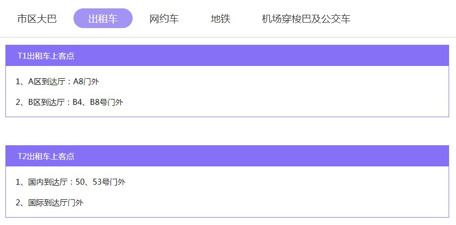Image resolution: width=456 pixels, height=225 pixels.
Task: Click the T1出租车上客点 header
Action: 227,56
